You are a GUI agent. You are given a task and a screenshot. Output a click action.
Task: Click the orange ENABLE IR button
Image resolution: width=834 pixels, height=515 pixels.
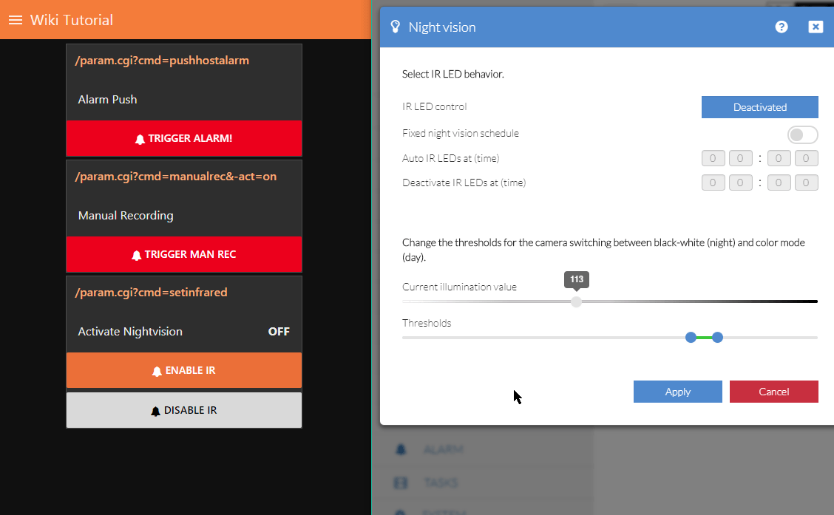pyautogui.click(x=184, y=370)
